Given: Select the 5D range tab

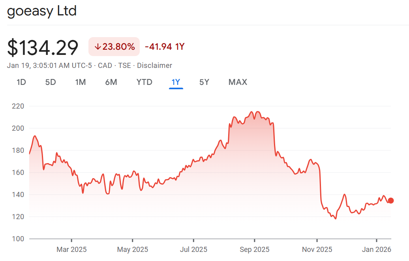Looking at the screenshot, I should tap(51, 82).
